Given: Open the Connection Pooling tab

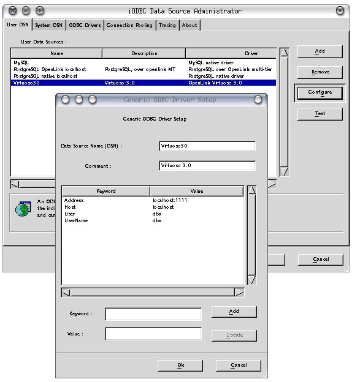Looking at the screenshot, I should point(129,25).
